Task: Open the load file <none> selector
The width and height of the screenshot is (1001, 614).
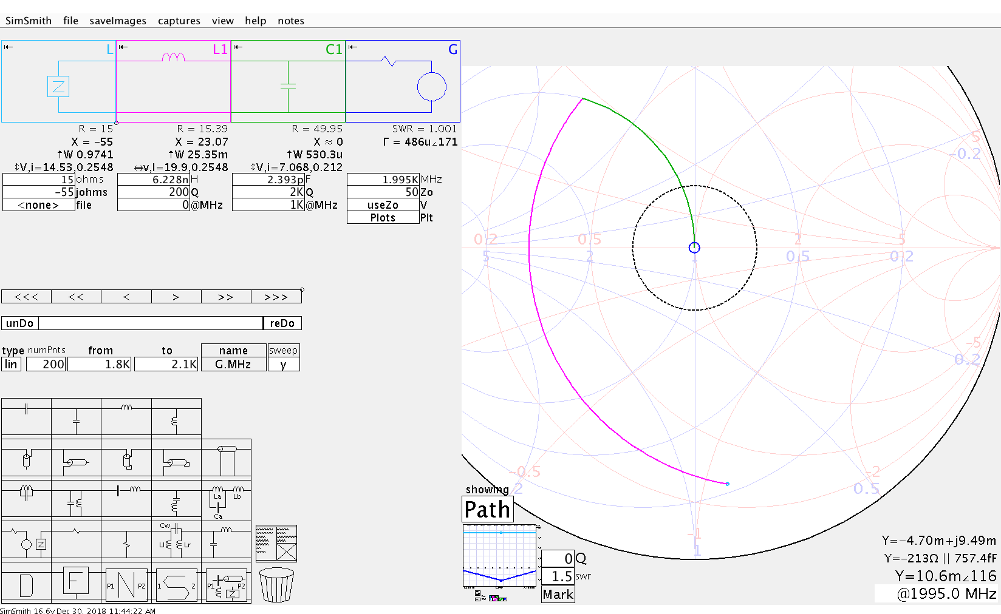Action: click(39, 205)
